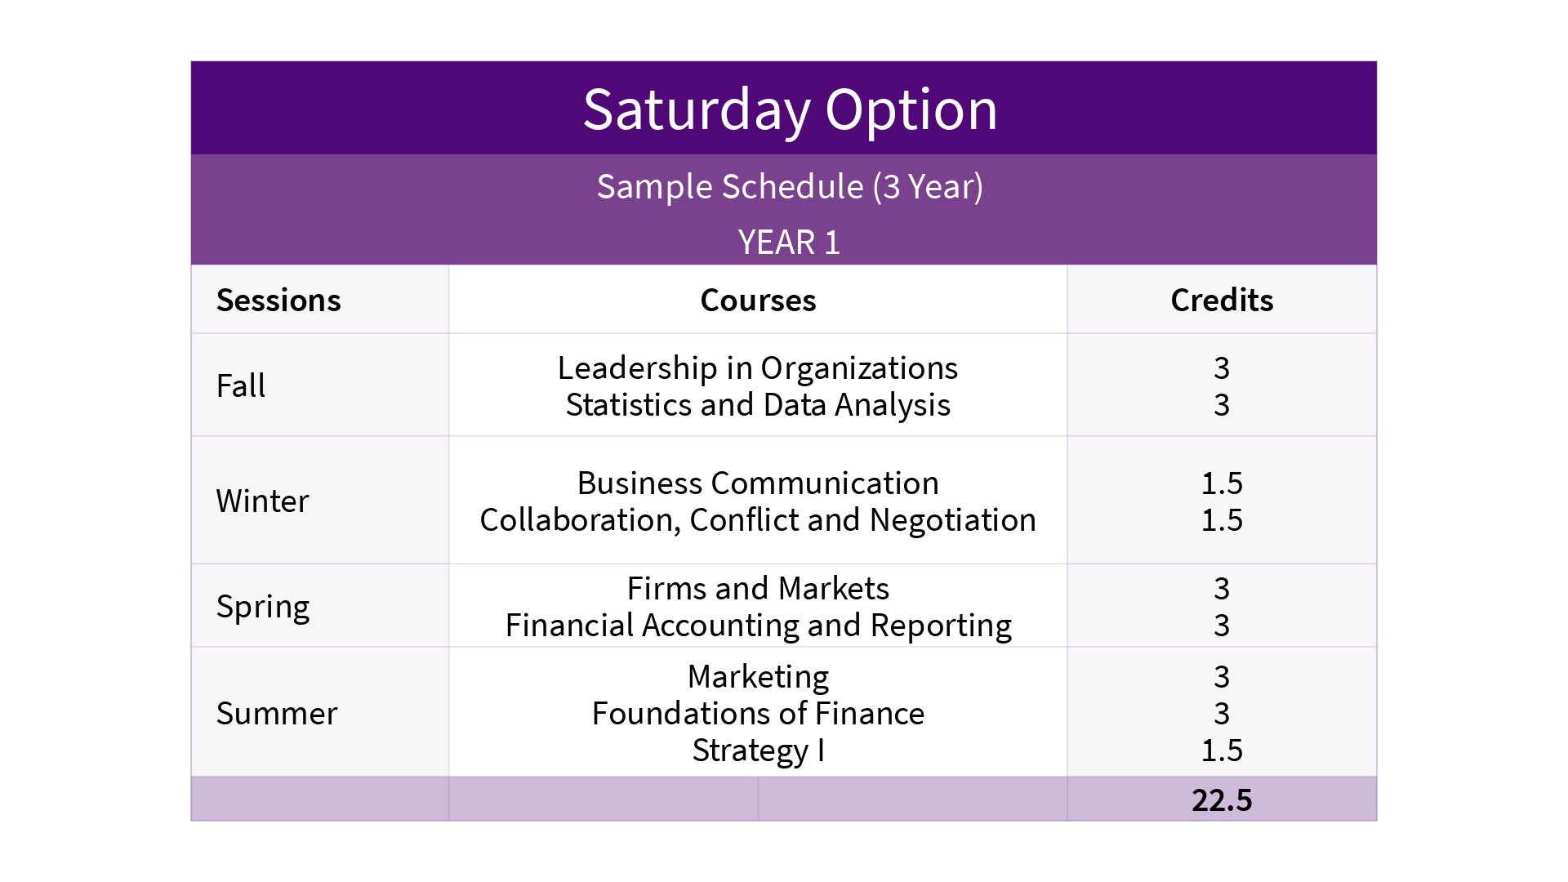The height and width of the screenshot is (882, 1568).
Task: Click the YEAR 1 heading
Action: click(789, 243)
